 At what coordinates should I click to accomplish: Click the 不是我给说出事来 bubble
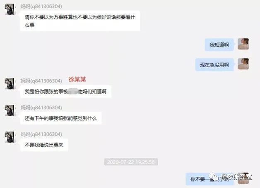44,145
